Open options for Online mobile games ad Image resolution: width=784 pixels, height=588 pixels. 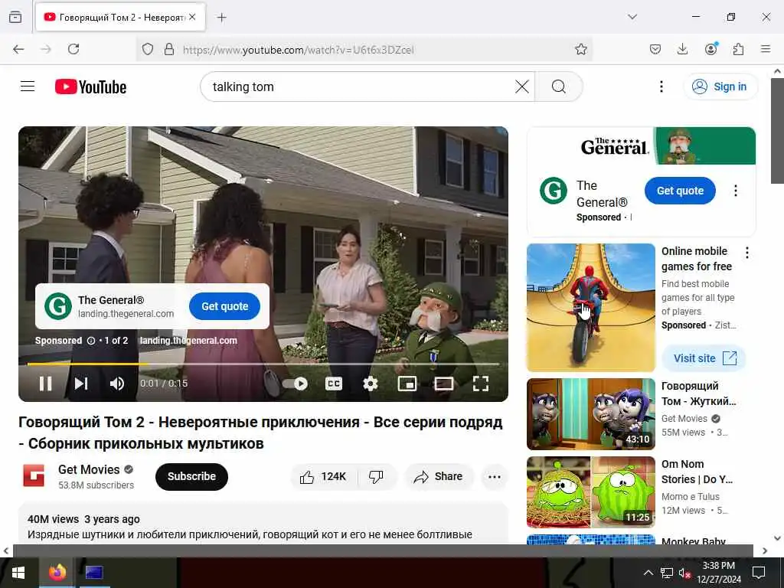pyautogui.click(x=747, y=253)
